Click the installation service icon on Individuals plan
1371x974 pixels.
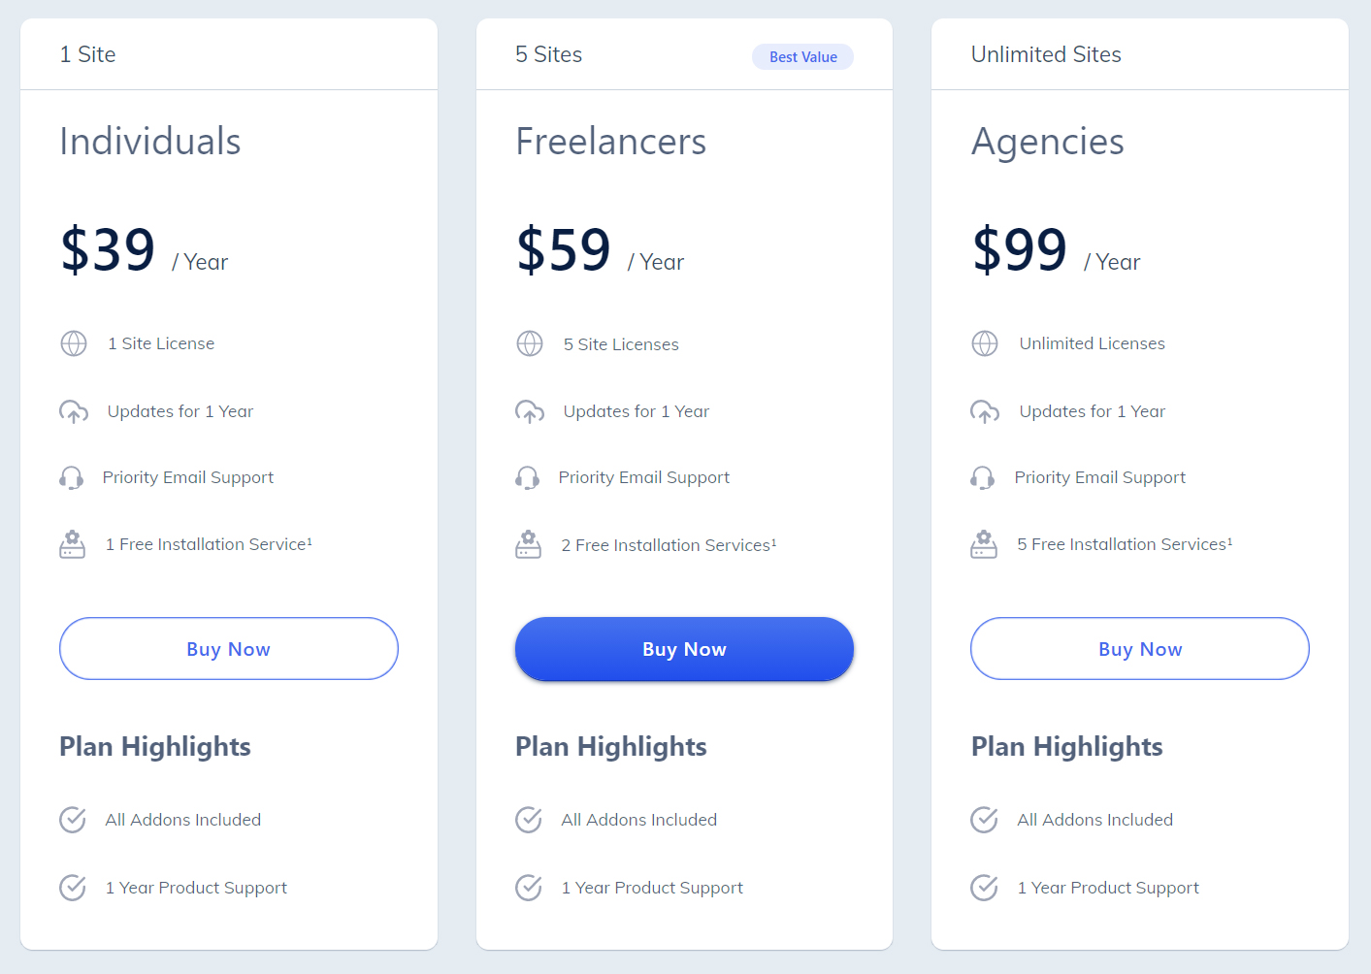pyautogui.click(x=72, y=544)
